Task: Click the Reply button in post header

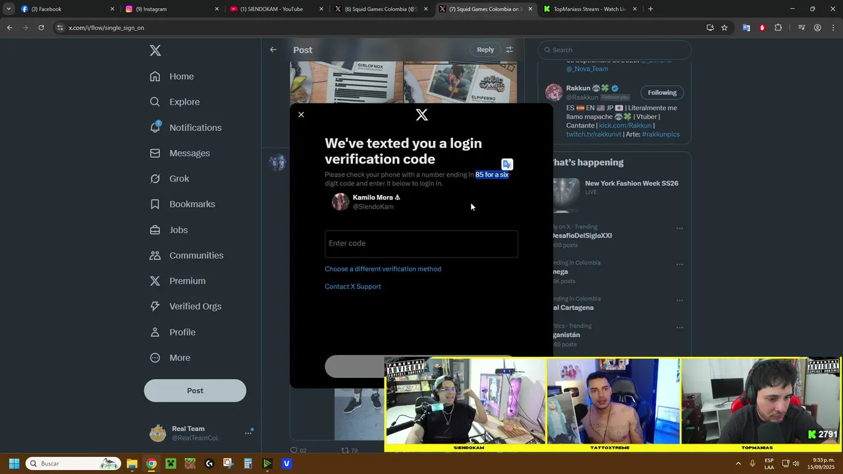Action: pyautogui.click(x=485, y=49)
